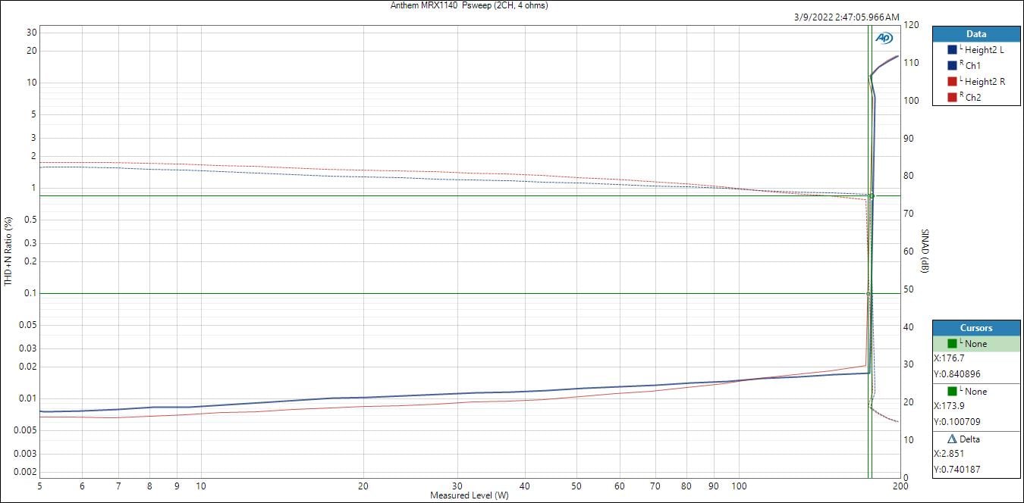Click the first cursor's X:176.7 value
The height and width of the screenshot is (503, 1024).
tap(949, 358)
